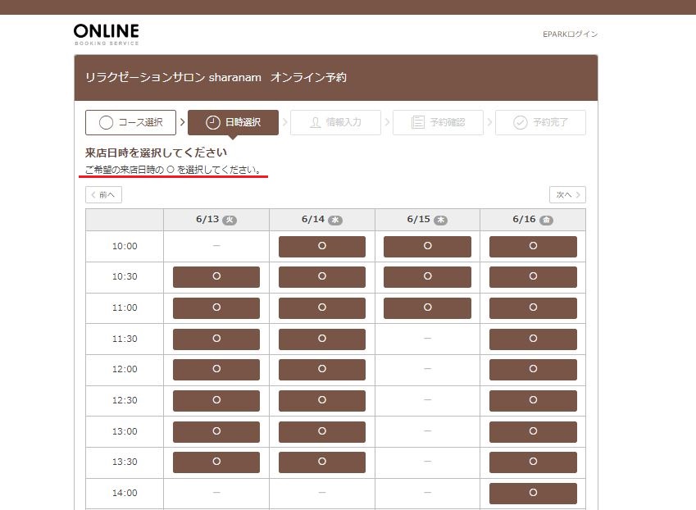This screenshot has height=510, width=696.
Task: Show next dates with 次へ button
Action: tap(567, 195)
